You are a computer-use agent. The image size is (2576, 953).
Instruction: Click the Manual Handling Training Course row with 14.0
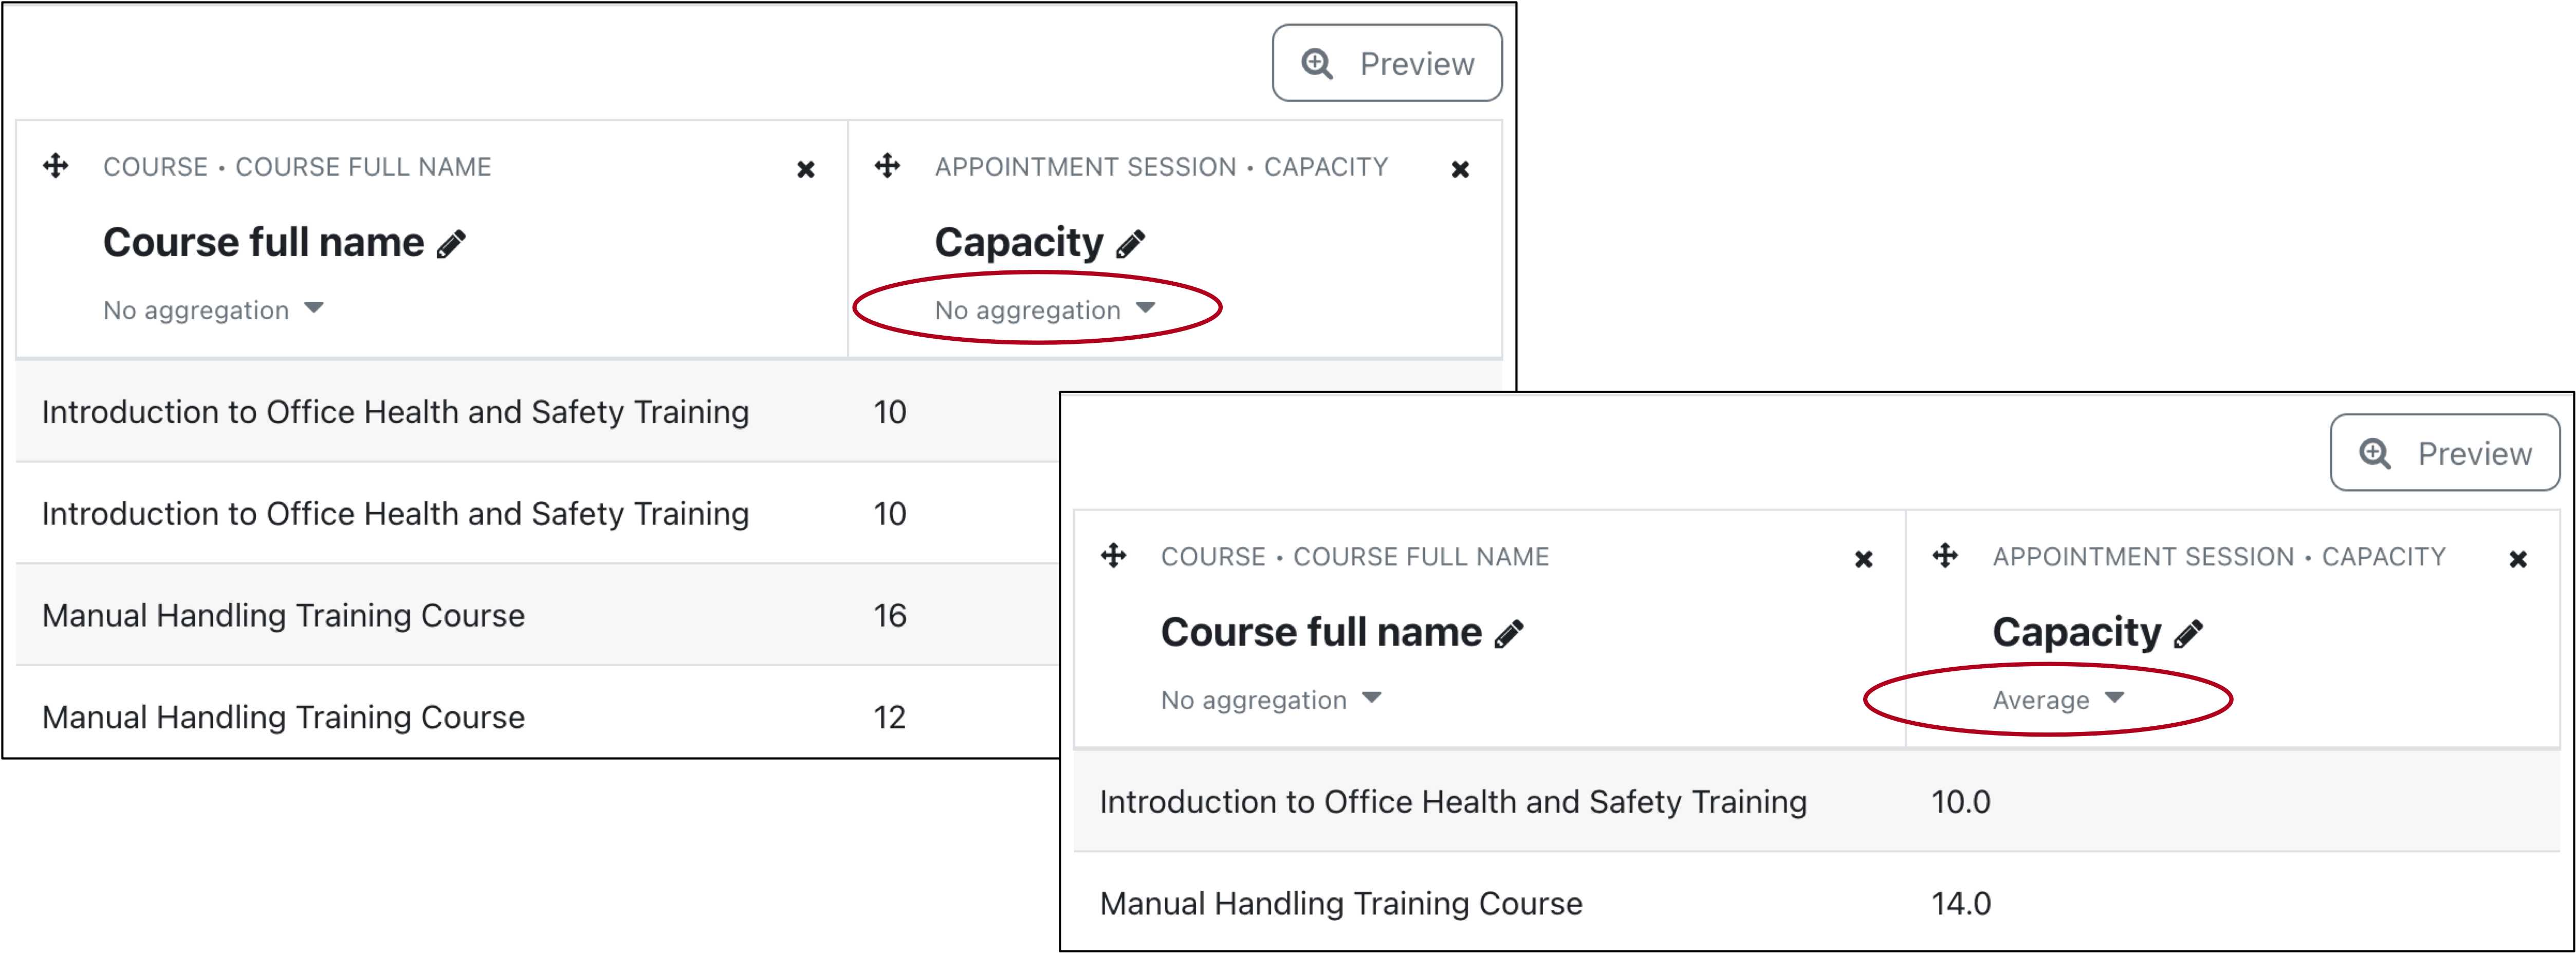point(1341,904)
